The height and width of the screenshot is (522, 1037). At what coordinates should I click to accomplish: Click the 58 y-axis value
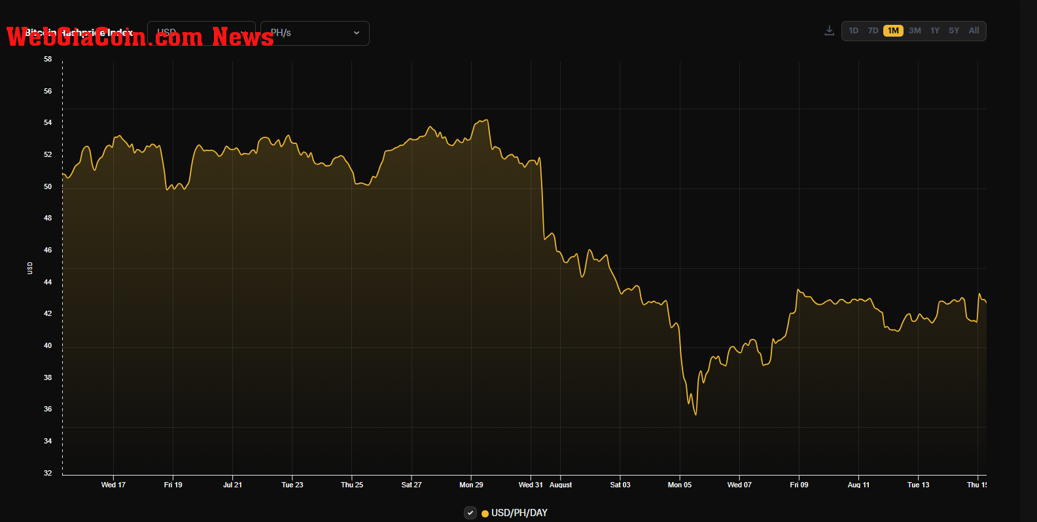[48, 59]
